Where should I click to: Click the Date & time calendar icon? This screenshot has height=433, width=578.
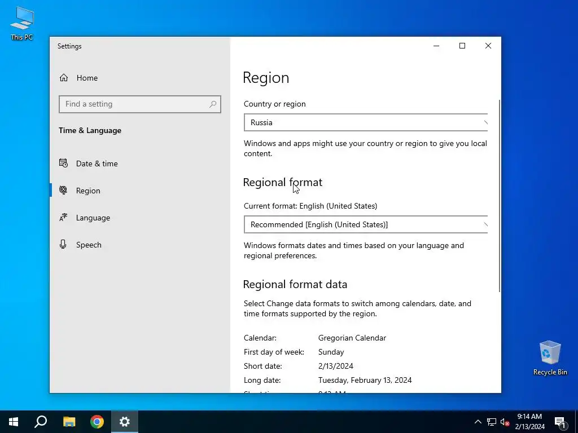tap(63, 163)
